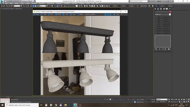
Task: Open Chrome from the Windows taskbar
Action: (x=56, y=105)
